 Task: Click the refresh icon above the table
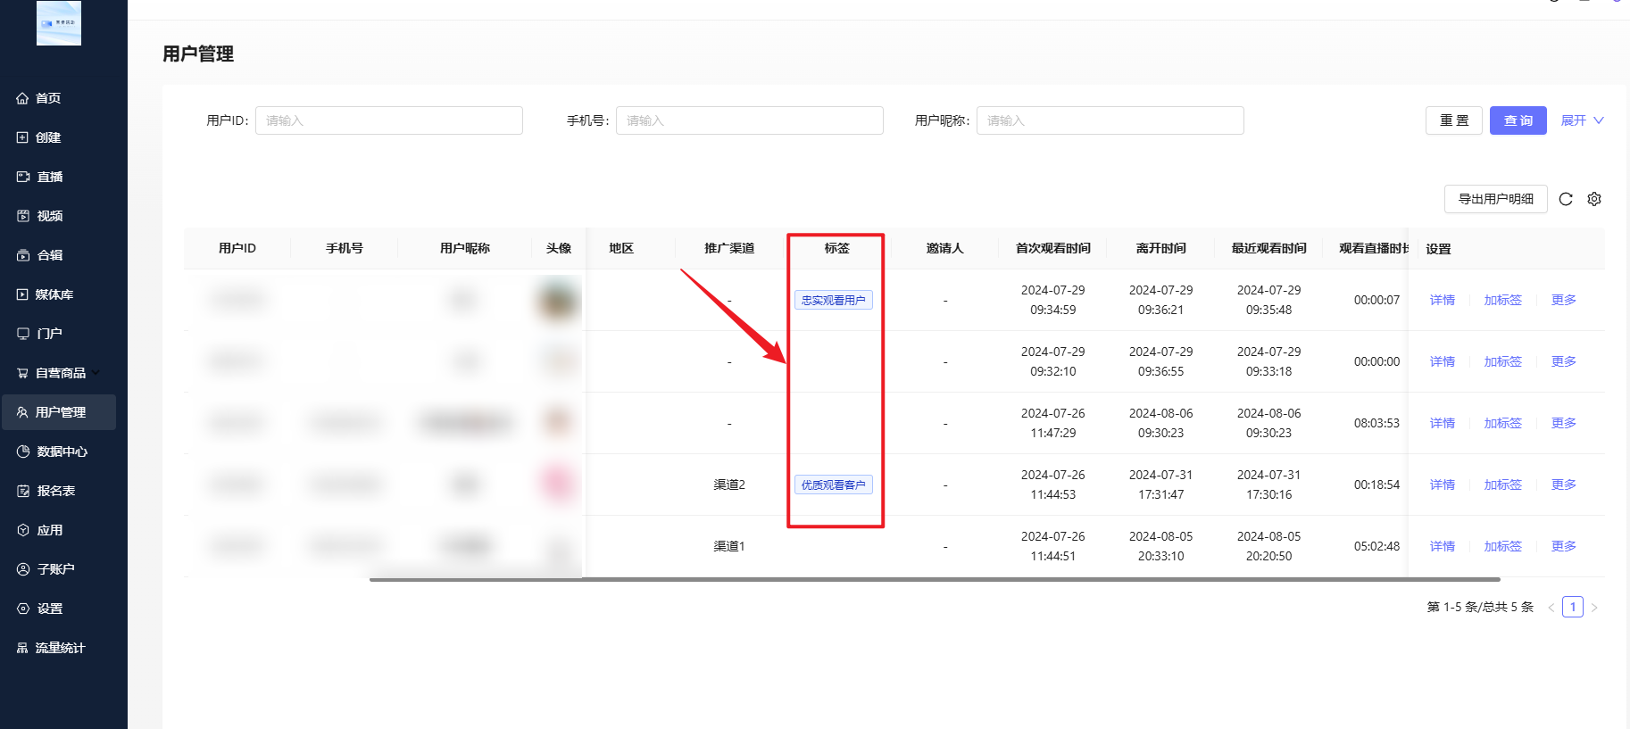point(1565,199)
